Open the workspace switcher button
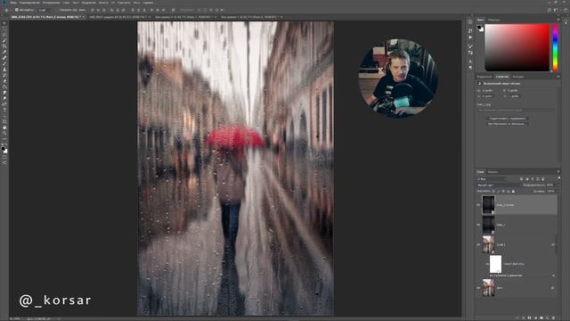The width and height of the screenshot is (570, 321). click(557, 10)
